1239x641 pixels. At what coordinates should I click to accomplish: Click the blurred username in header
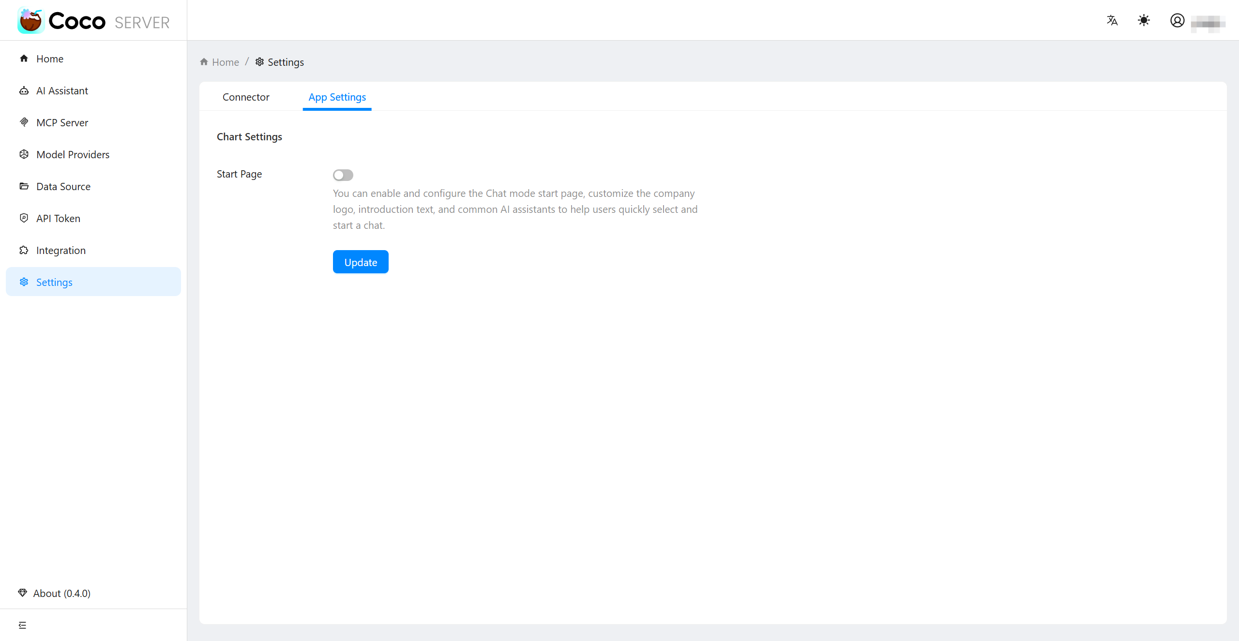point(1208,23)
